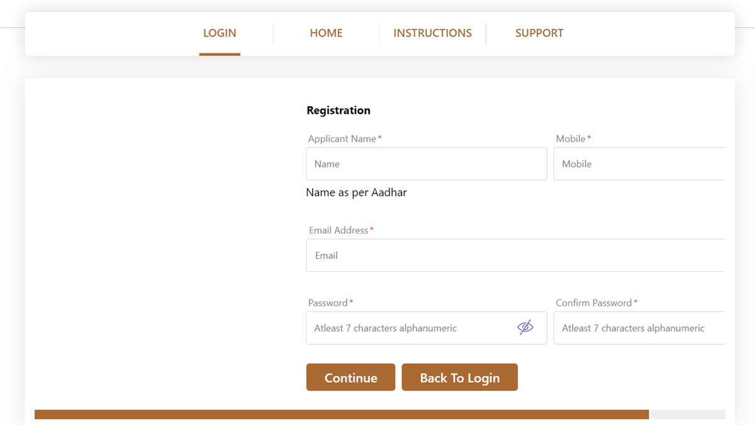Go to the HOME tab
Screen dimensions: 755x425
click(326, 33)
